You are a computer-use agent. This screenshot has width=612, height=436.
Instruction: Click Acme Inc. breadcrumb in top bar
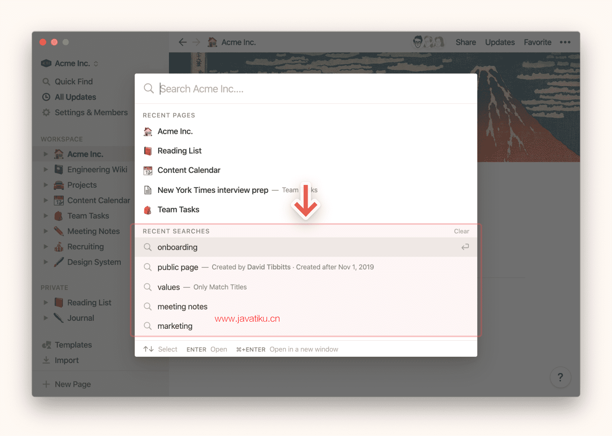click(239, 42)
